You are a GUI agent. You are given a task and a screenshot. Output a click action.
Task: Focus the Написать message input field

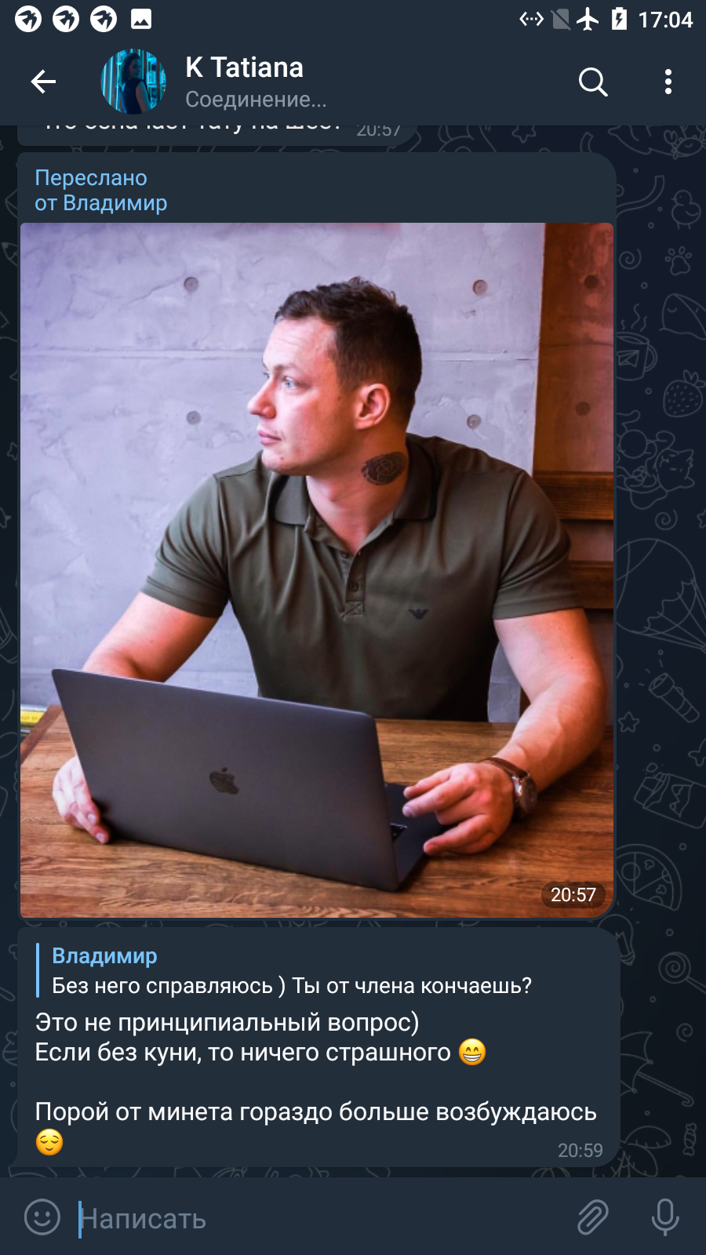click(322, 1218)
